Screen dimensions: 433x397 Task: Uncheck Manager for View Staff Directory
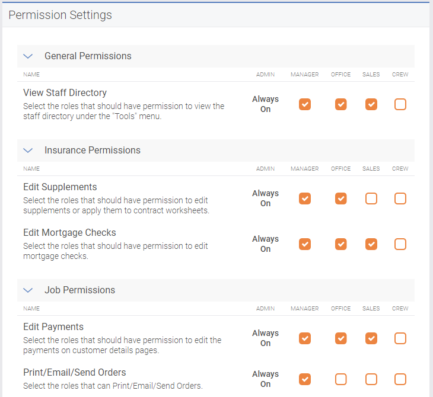[x=305, y=104]
